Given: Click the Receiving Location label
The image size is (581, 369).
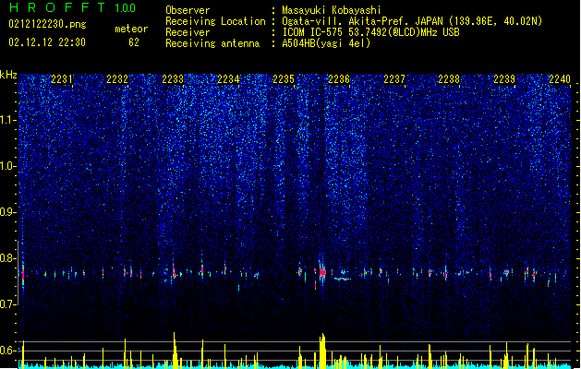Looking at the screenshot, I should coord(215,21).
